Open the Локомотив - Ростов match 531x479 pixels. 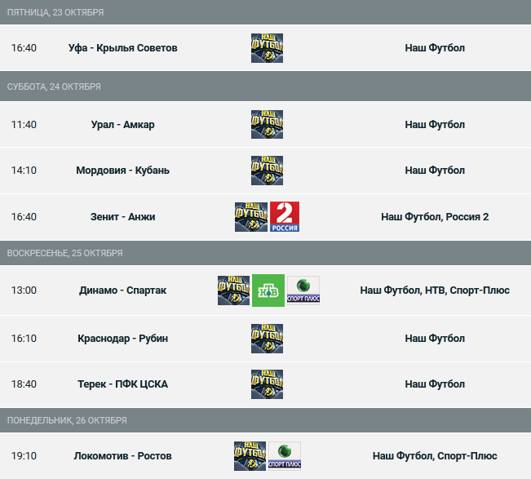(122, 456)
